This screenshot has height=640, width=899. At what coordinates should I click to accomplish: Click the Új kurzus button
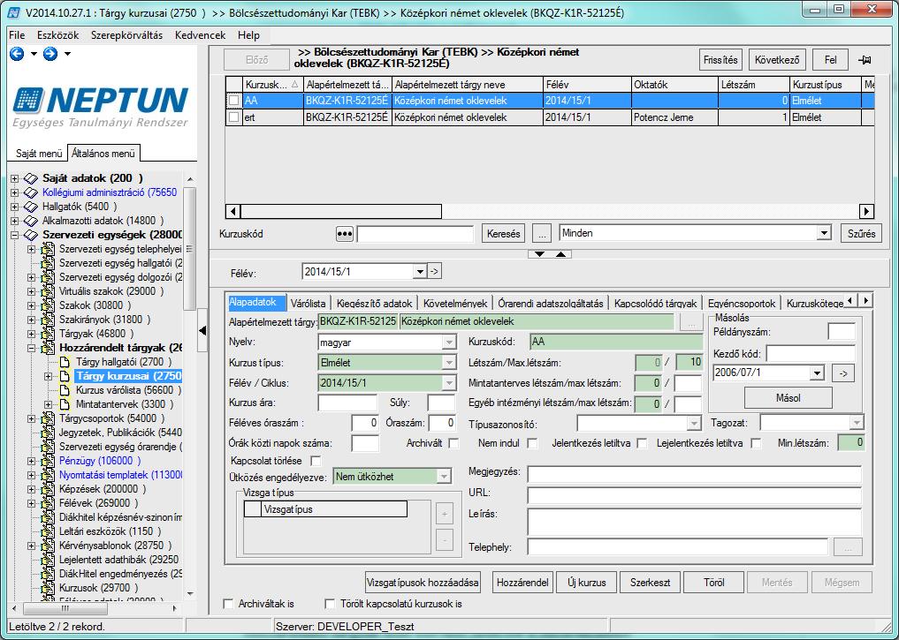coord(587,583)
